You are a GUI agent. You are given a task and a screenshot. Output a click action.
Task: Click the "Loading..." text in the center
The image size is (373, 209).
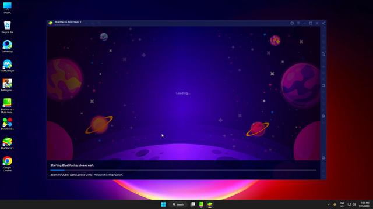click(183, 93)
